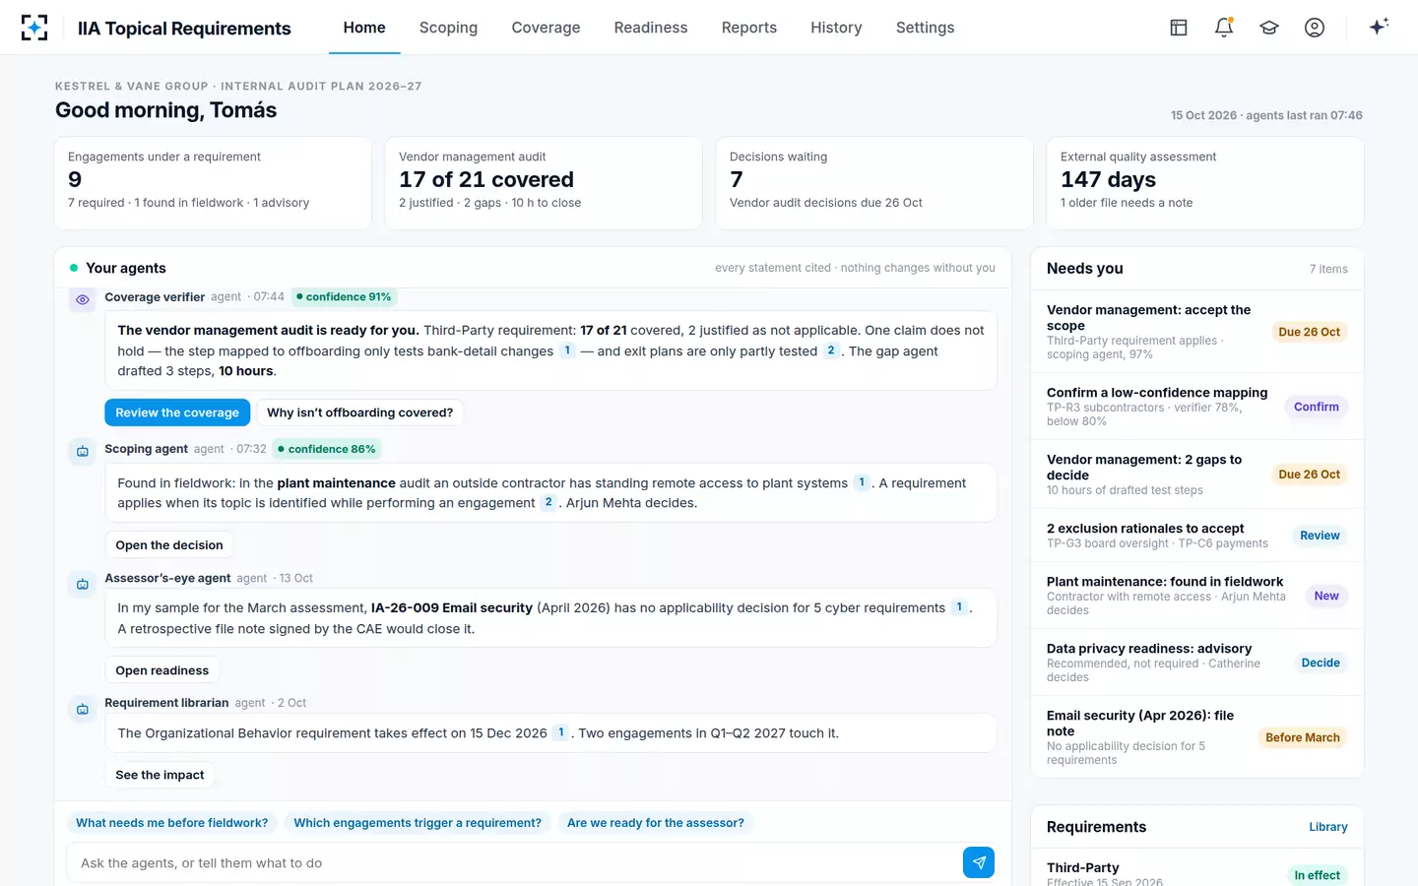Screen dimensions: 1418x886
Task: Select What needs me before fieldwork? suggestion
Action: tap(172, 823)
